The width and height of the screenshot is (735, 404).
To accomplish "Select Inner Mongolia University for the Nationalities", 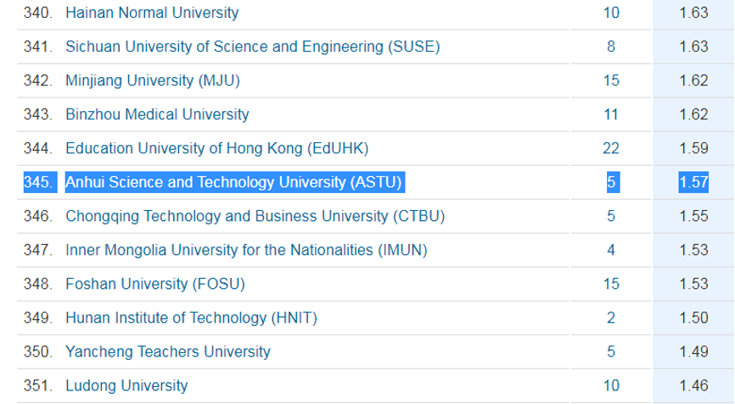I will [246, 250].
